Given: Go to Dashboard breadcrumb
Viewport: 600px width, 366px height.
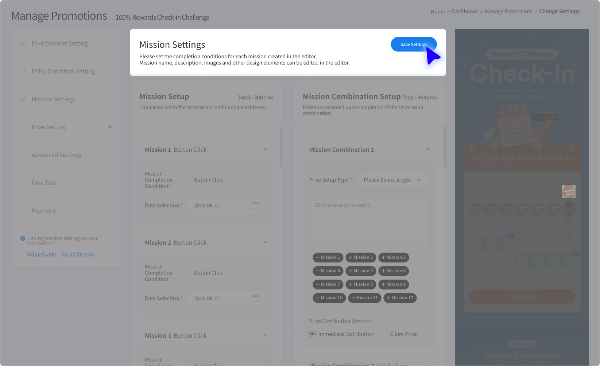Looking at the screenshot, I should coord(465,11).
